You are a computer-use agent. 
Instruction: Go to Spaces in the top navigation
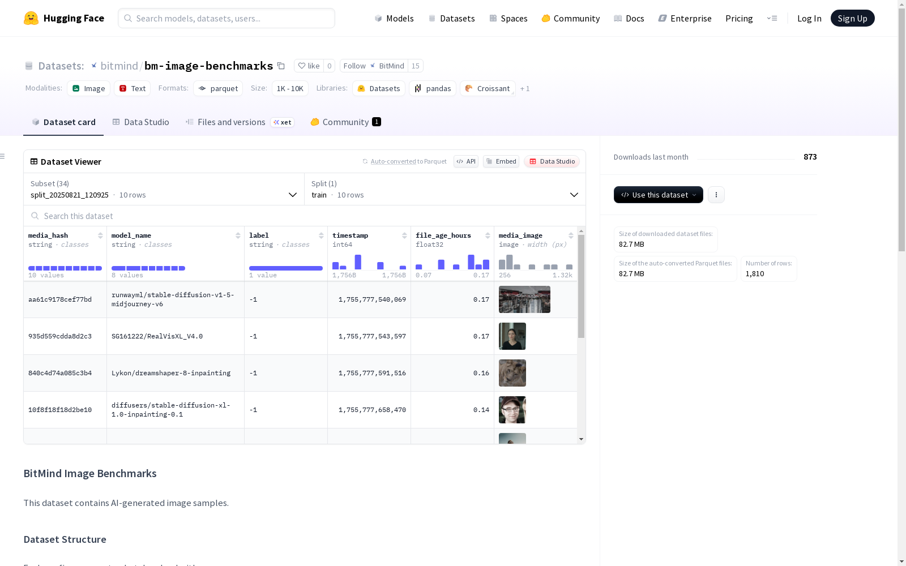(508, 18)
